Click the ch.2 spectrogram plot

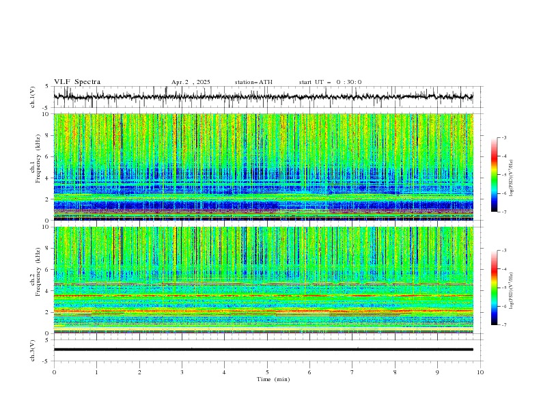point(263,280)
